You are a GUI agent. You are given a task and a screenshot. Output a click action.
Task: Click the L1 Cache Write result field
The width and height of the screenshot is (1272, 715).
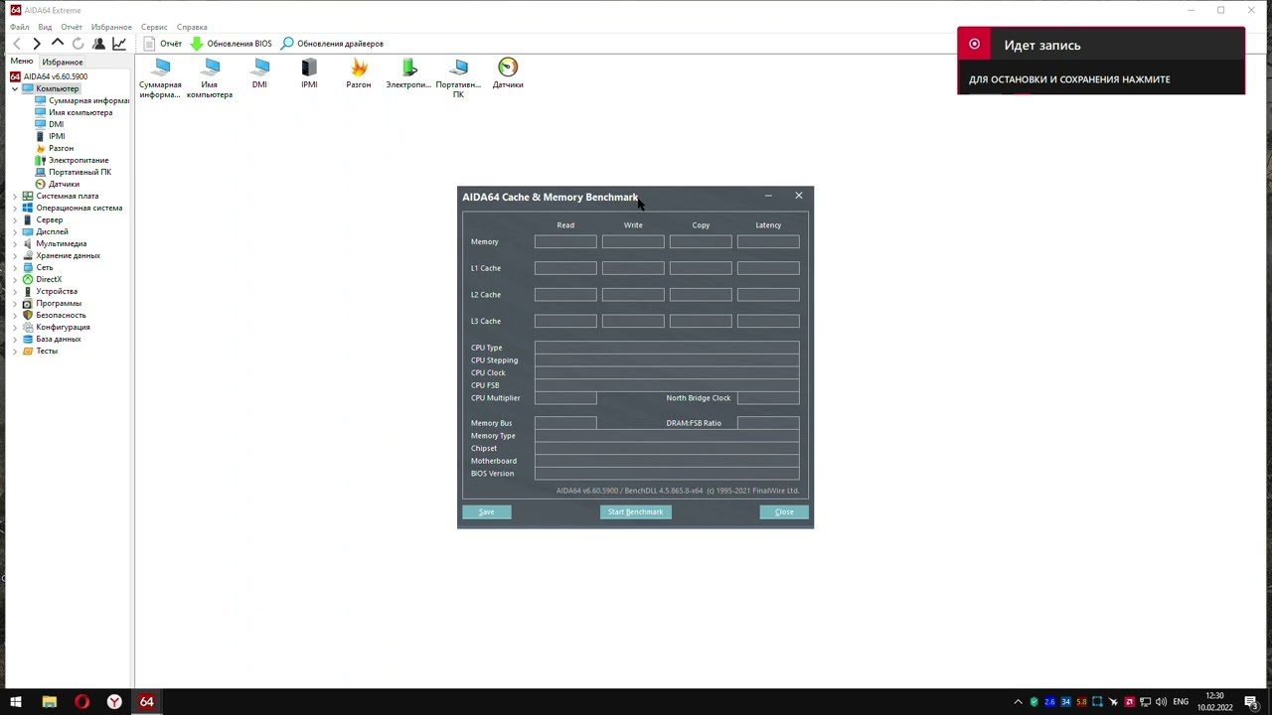click(633, 268)
